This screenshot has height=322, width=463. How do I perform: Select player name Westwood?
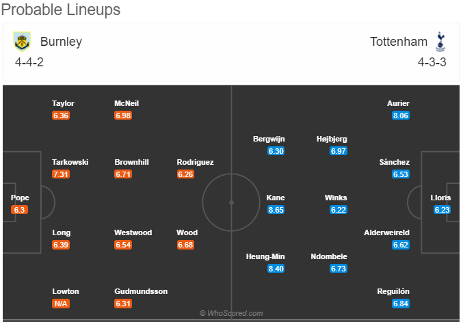point(133,233)
